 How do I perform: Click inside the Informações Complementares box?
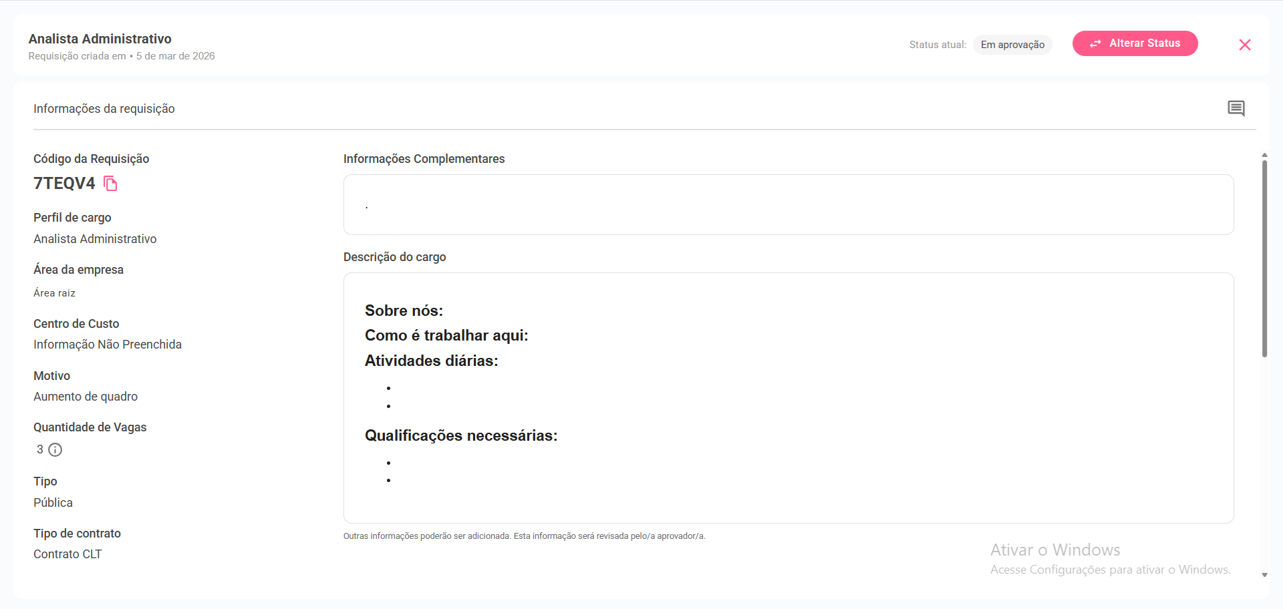pyautogui.click(x=788, y=205)
